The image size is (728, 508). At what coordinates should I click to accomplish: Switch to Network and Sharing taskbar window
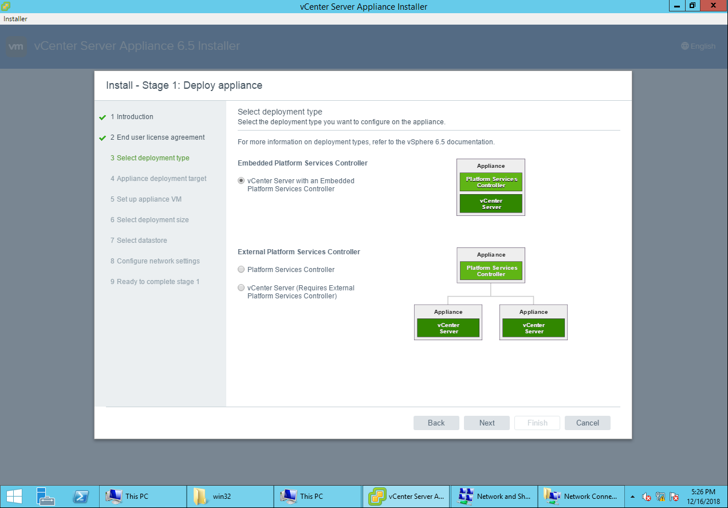click(494, 496)
